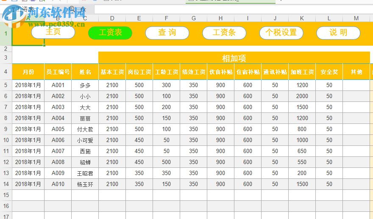This screenshot has width=373, height=219.
Task: Select column J header
Action: point(275,19)
